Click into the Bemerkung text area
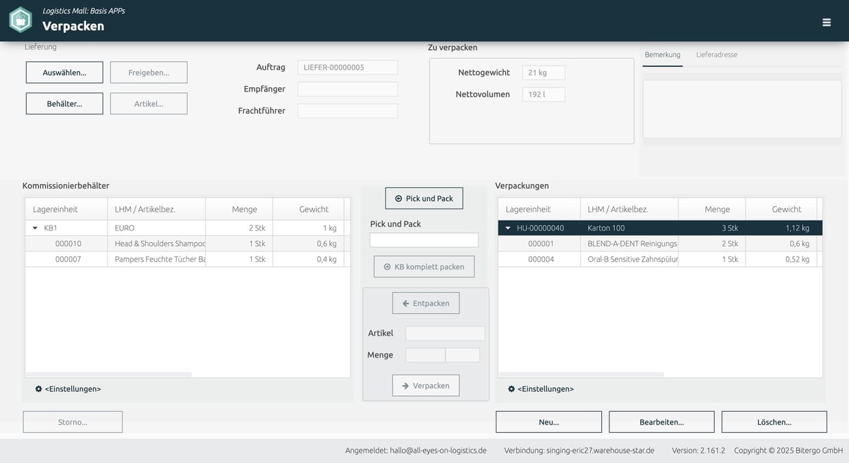Viewport: 849px width, 463px height. pos(742,109)
